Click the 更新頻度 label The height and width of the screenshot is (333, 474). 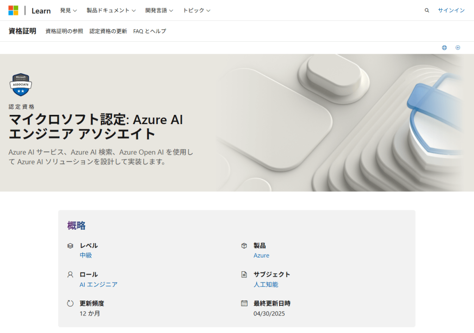click(x=92, y=303)
